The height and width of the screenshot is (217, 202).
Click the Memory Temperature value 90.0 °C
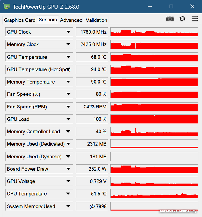92,82
